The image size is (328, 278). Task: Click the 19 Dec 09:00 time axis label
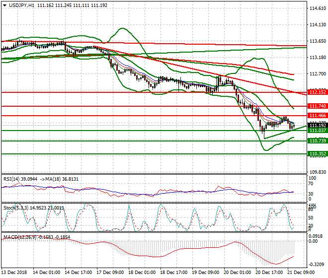(205, 273)
